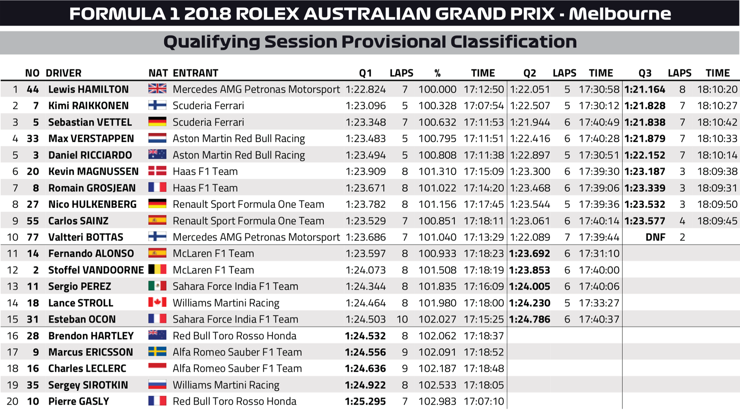Click the Qualifying Session Provisional Classification heading

(x=370, y=42)
